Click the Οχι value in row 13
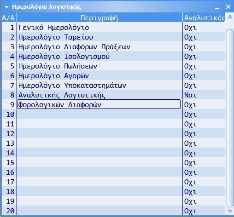 click(190, 143)
